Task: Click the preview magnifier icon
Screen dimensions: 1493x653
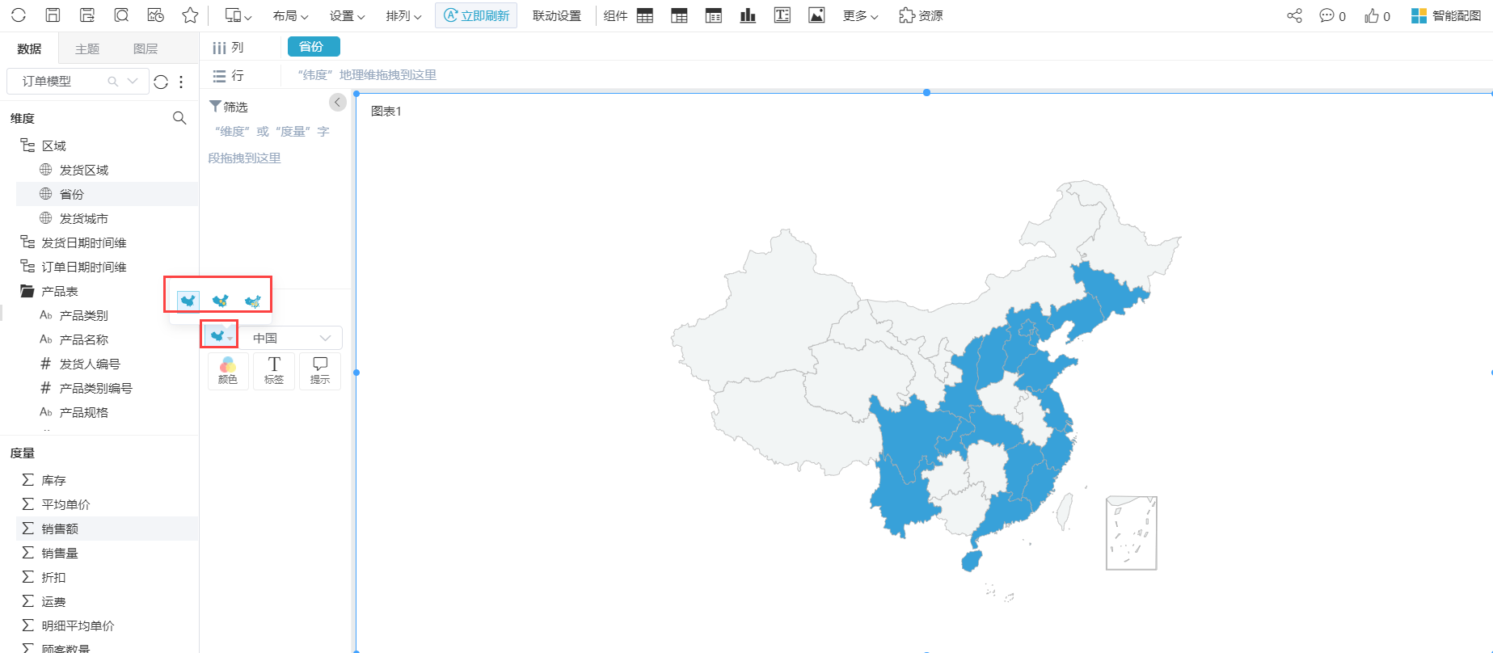Action: (121, 15)
